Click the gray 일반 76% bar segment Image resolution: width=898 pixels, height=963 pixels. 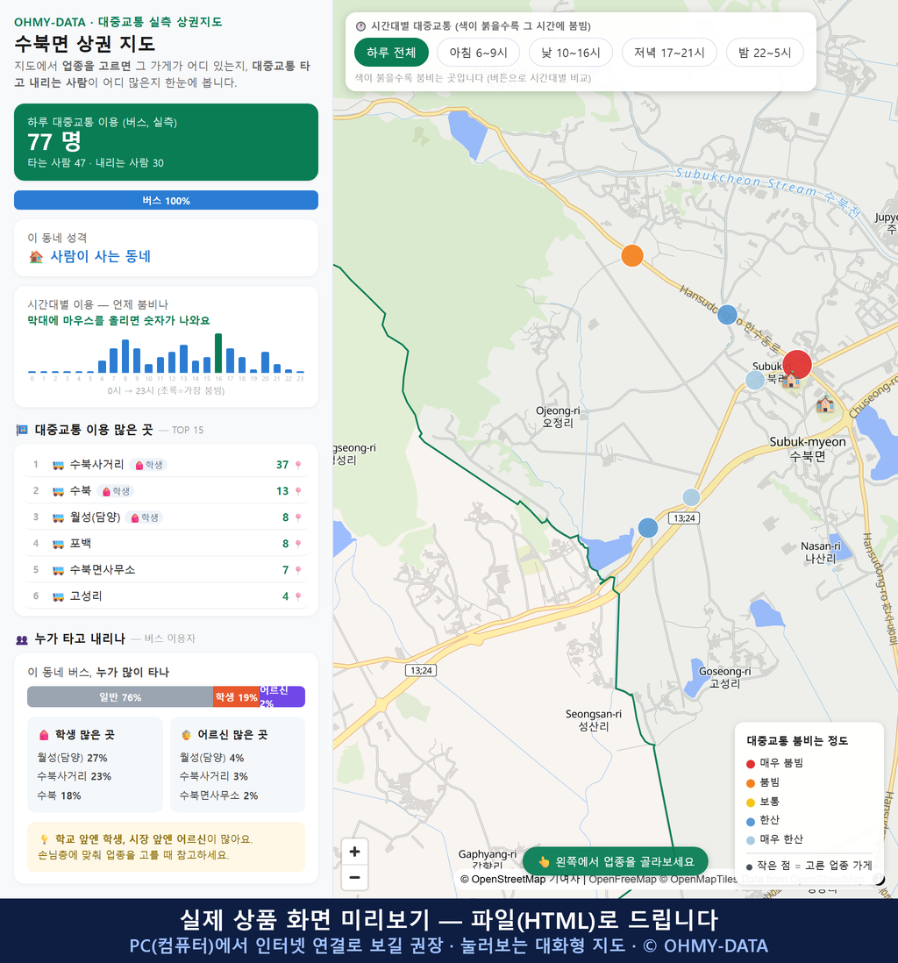click(x=120, y=697)
